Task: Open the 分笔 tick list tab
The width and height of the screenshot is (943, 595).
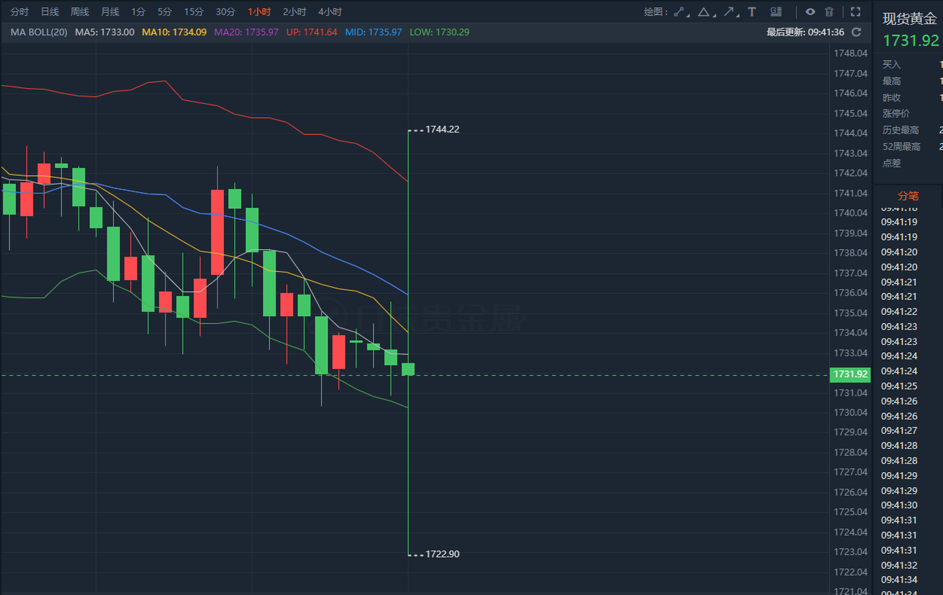Action: point(908,196)
